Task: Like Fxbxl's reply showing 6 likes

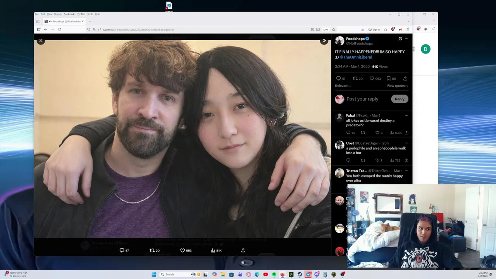Action: point(377,133)
